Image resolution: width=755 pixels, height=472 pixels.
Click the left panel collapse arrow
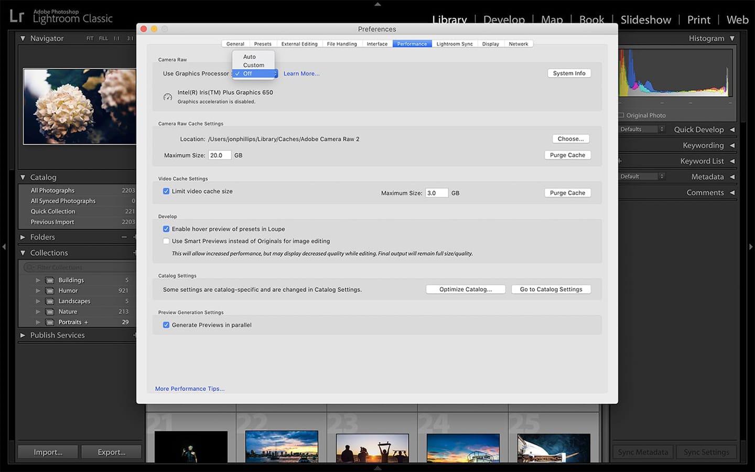click(4, 246)
